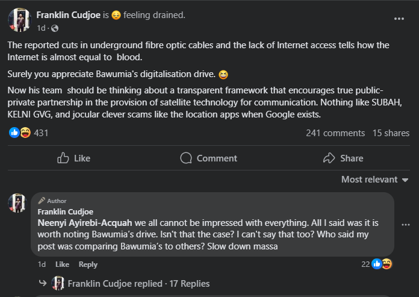The image size is (419, 297).
Task: Click Franklin Cudjoe's post profile picture
Action: coord(20,20)
